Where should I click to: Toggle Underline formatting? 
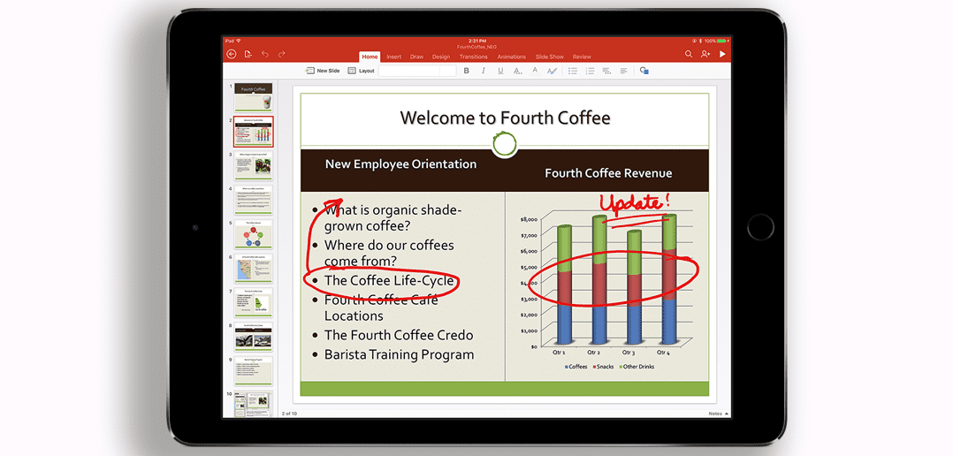click(500, 71)
